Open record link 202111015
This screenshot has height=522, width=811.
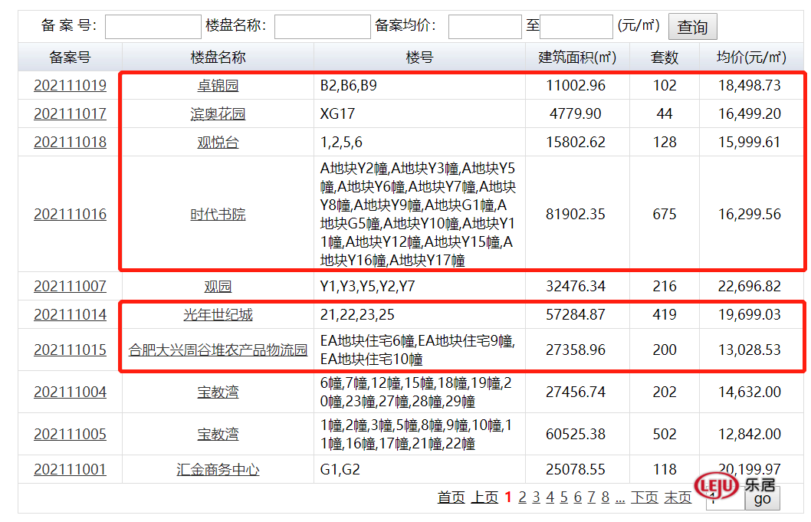[70, 350]
